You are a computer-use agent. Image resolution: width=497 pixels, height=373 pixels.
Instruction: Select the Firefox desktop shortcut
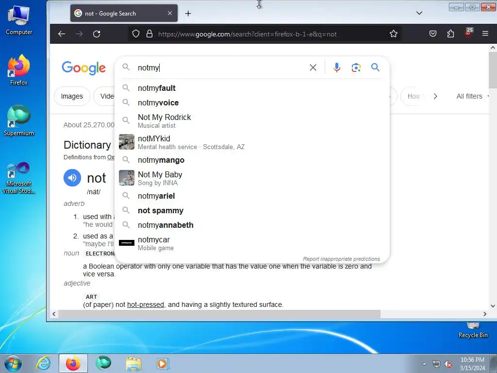(19, 70)
